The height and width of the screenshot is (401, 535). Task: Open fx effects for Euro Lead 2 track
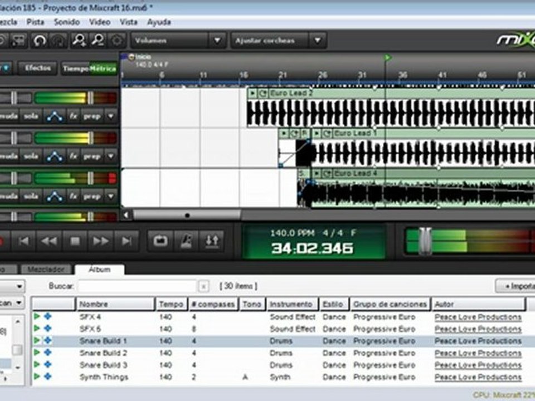tap(73, 116)
